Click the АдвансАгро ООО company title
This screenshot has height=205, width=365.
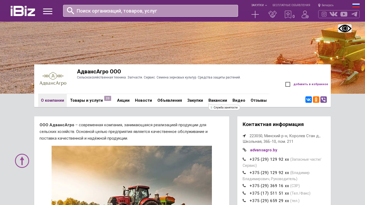pyautogui.click(x=99, y=72)
